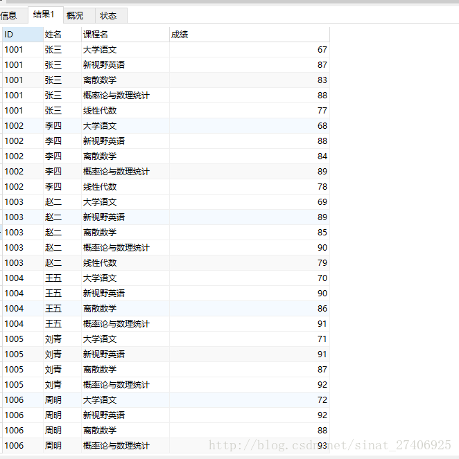Click ID 1002 in 新视野英语 row
Image resolution: width=459 pixels, height=459 pixels.
23,141
